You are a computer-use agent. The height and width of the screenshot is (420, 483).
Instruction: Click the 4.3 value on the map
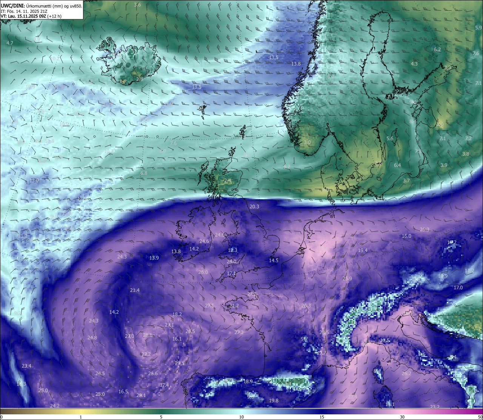tap(414, 64)
